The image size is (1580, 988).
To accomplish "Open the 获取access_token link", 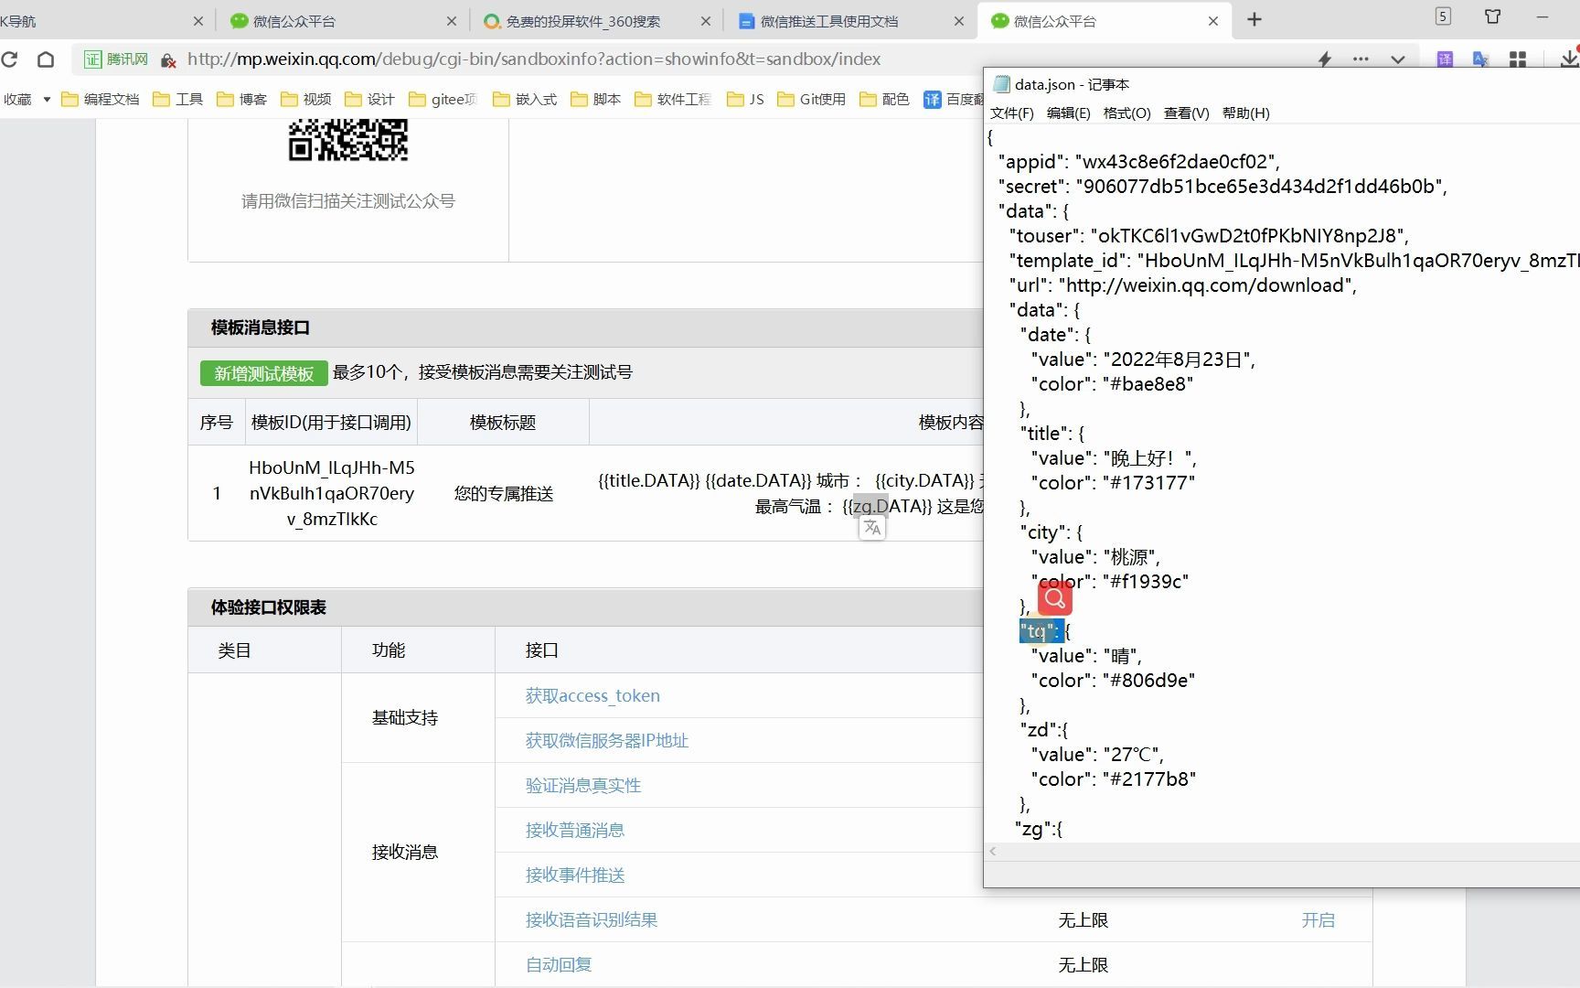I will [592, 696].
